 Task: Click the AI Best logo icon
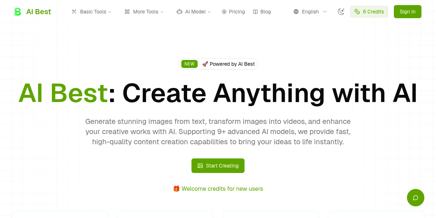tap(17, 12)
